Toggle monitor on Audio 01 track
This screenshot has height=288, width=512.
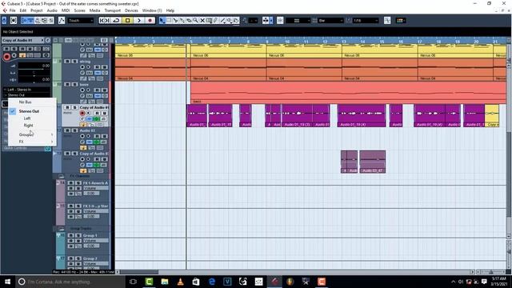point(88,136)
